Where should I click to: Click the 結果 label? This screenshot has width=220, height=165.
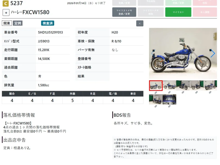point(81,76)
